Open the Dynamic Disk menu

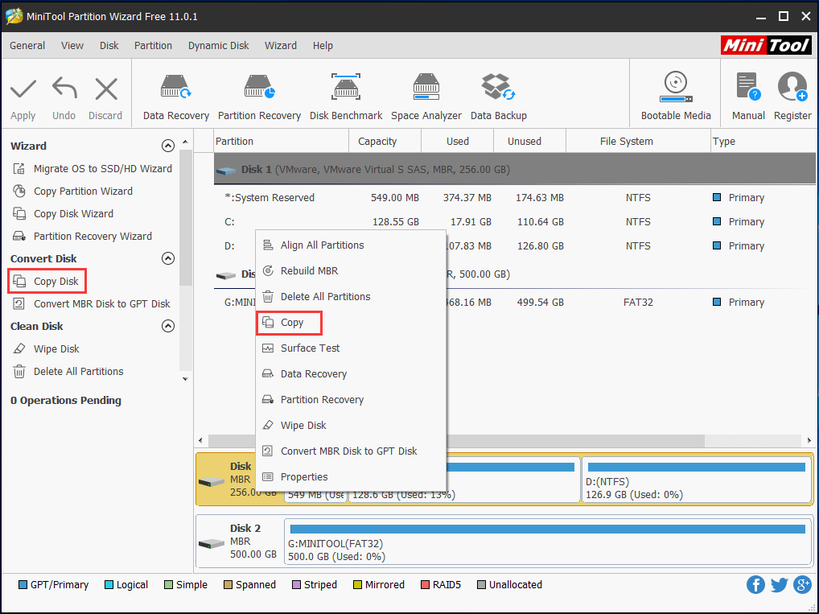point(218,45)
